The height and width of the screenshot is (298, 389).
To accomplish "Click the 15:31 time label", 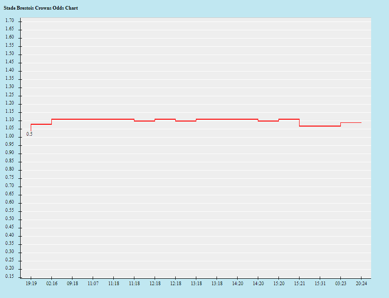I will click(x=320, y=284).
